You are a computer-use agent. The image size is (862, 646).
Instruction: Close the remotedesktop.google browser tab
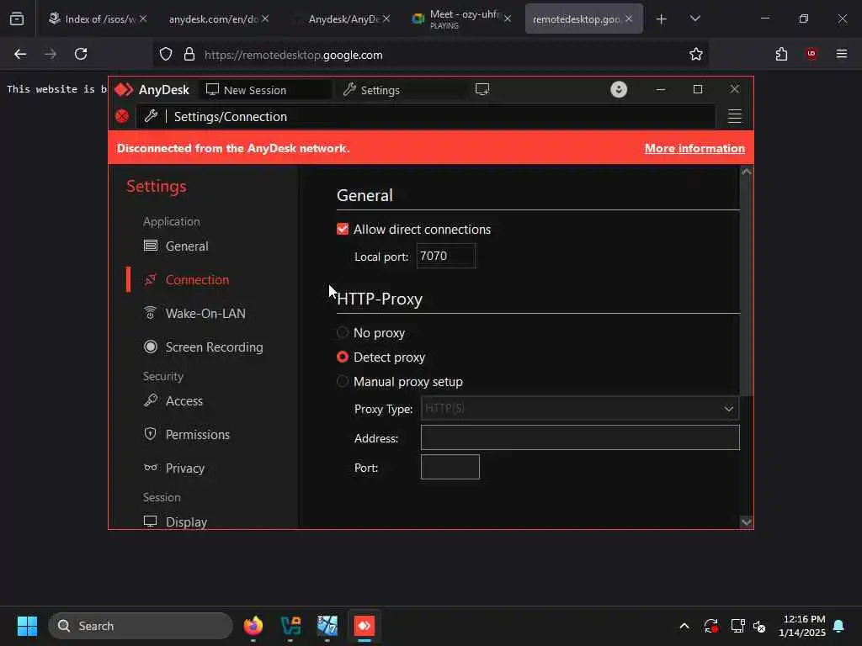(629, 19)
